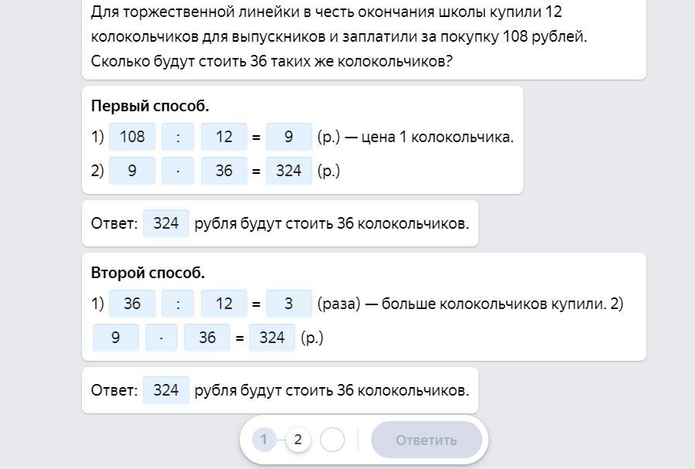Screen dimensions: 695x469
Task: Click the final answer field under second method
Action: 166,390
